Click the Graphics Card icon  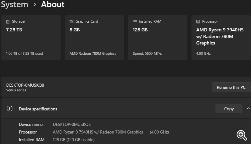coord(71,22)
